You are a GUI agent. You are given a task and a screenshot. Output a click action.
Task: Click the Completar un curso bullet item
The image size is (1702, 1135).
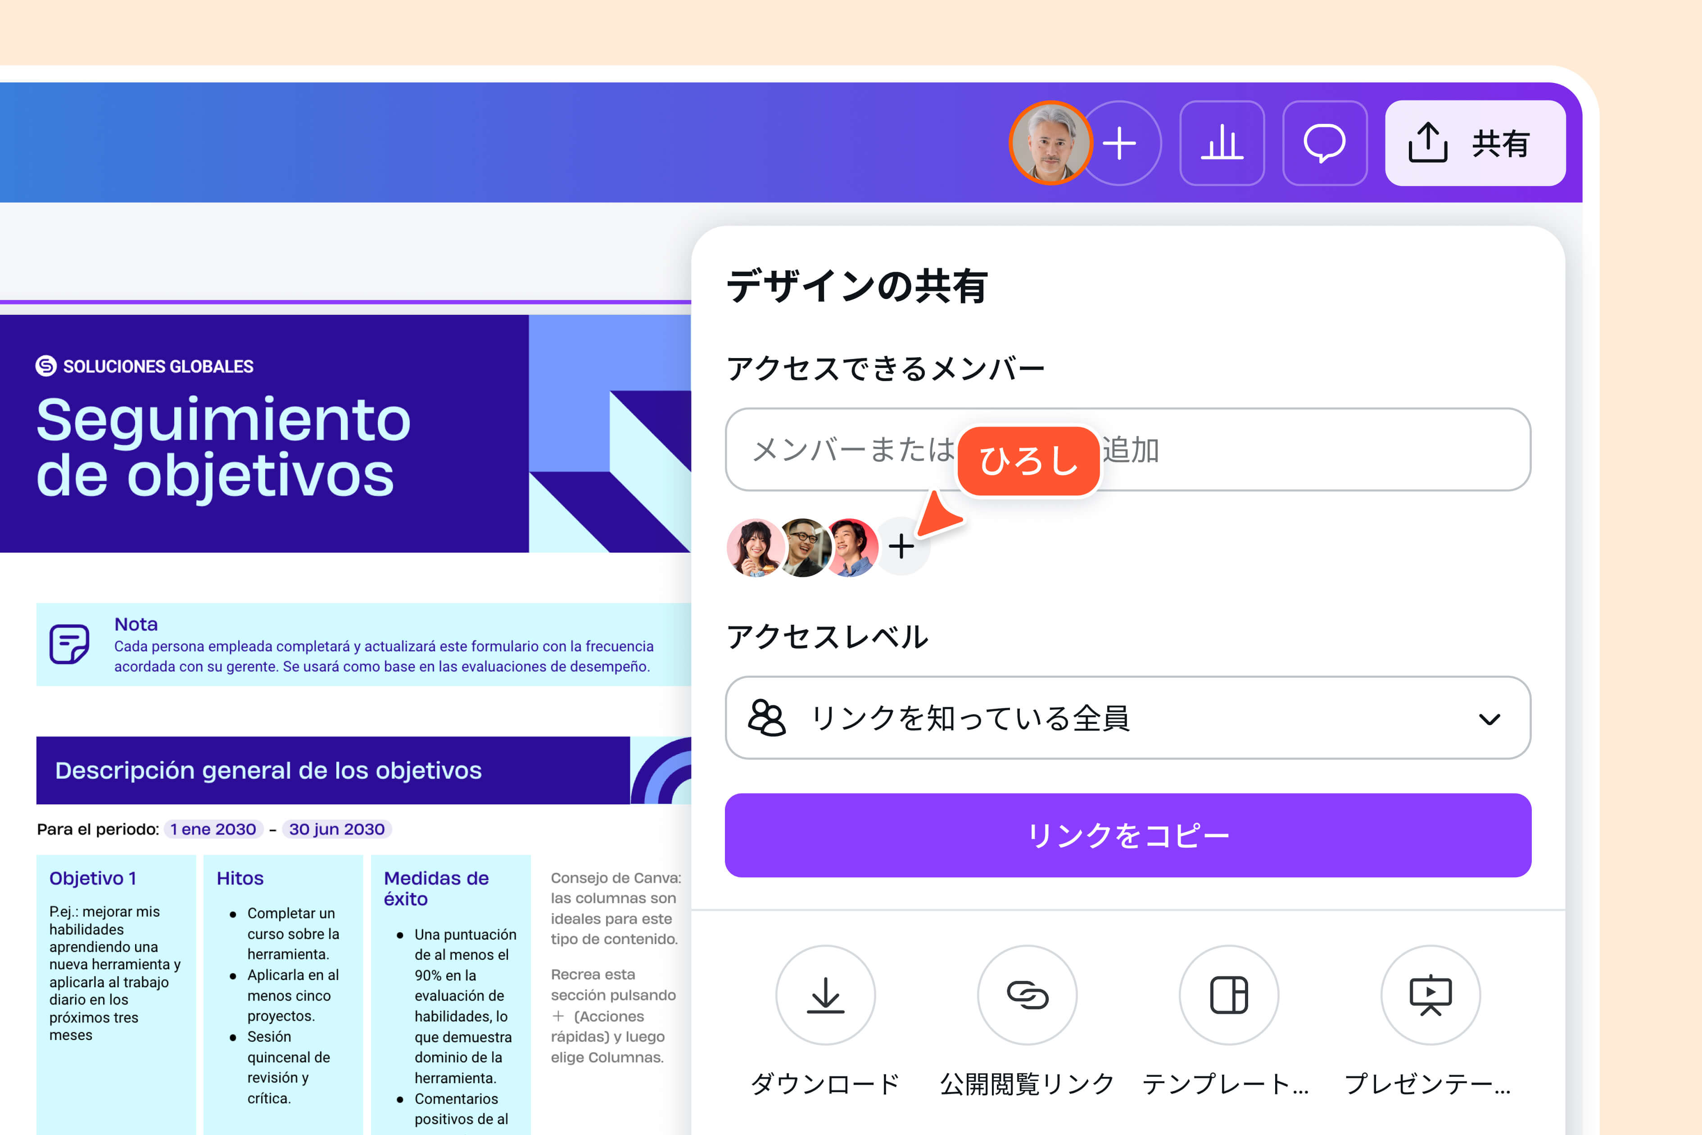293,934
